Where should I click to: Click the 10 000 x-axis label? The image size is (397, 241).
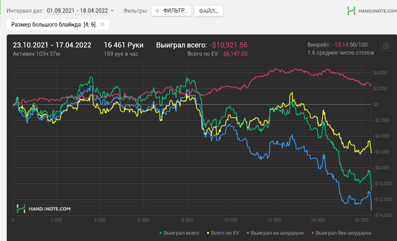[x=231, y=220]
